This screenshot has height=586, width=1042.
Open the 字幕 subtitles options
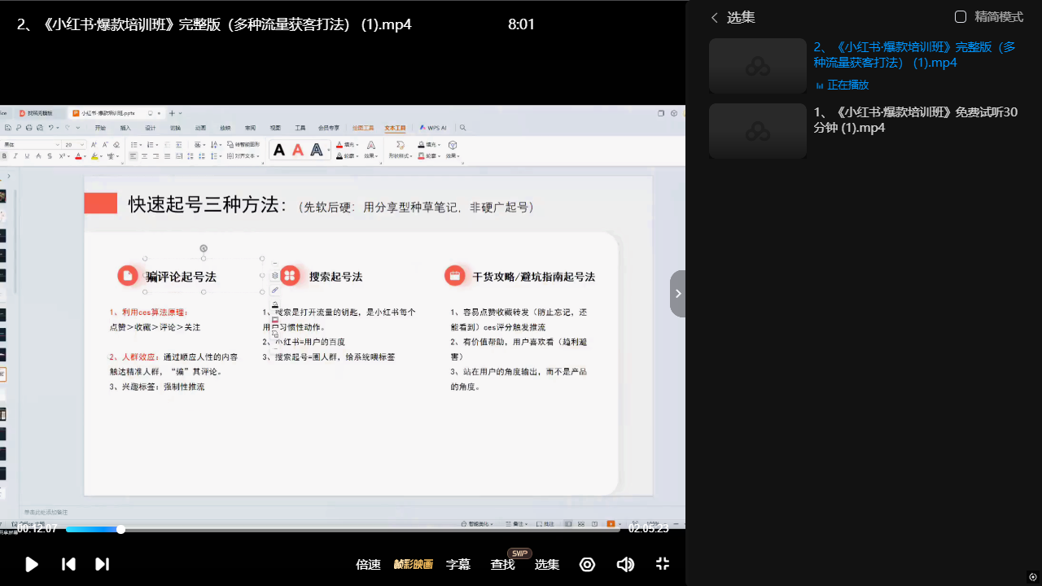458,564
